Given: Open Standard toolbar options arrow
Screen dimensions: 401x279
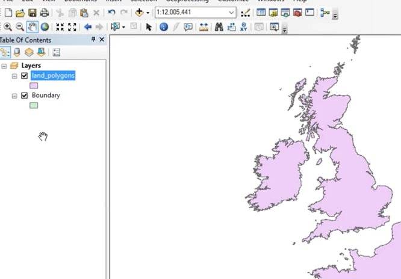Looking at the screenshot, I should pyautogui.click(x=335, y=15).
